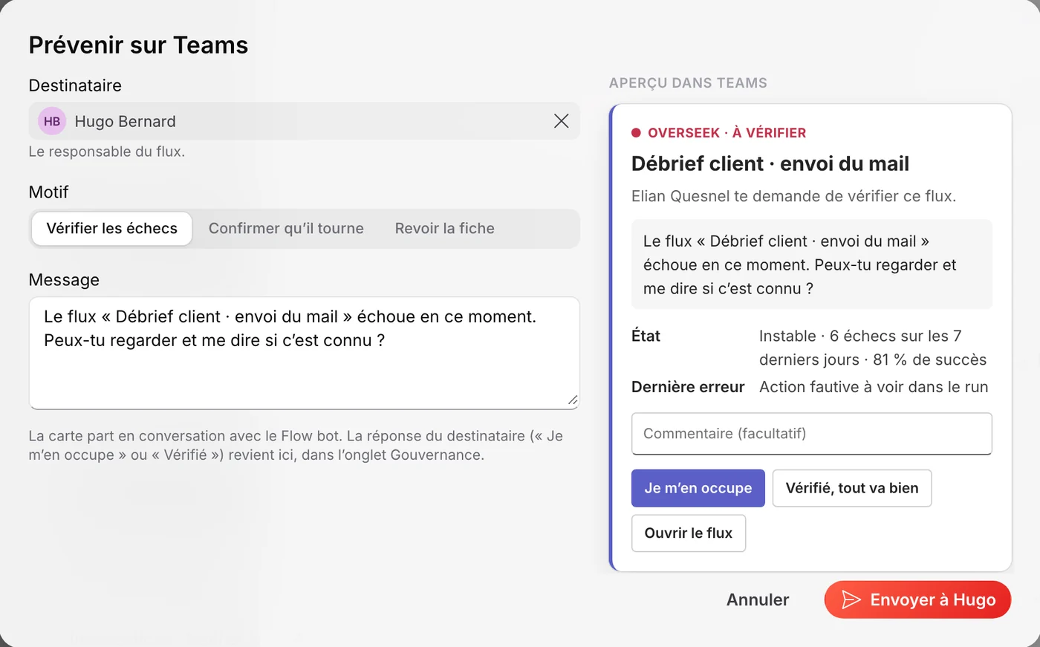Click the "APERÇU DANS TEAMS" heading
Image resolution: width=1040 pixels, height=647 pixels.
(688, 83)
